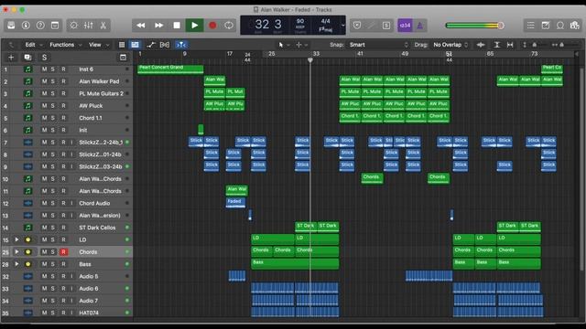Toggle the Toolbar display button
Image resolution: width=586 pixels, height=329 pixels.
tap(55, 26)
